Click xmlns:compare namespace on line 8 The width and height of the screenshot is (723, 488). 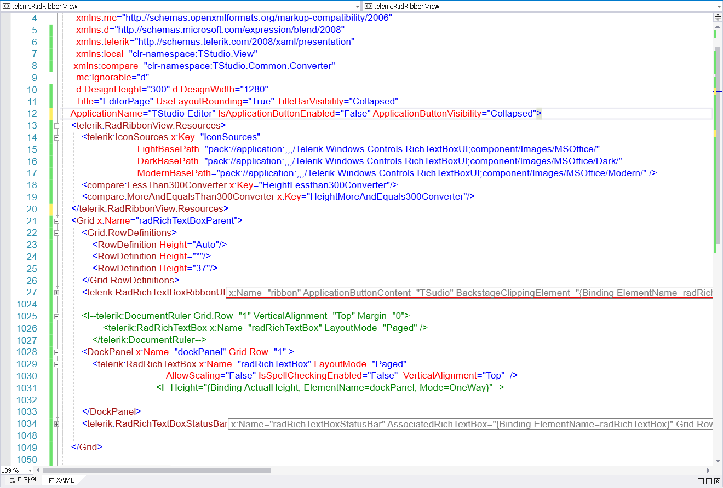click(x=204, y=66)
